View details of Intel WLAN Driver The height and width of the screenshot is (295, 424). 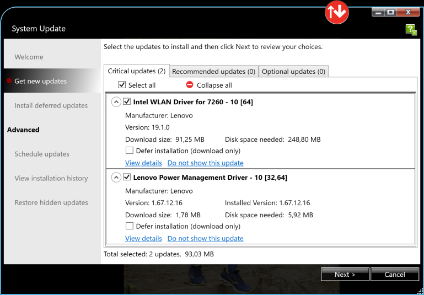coord(143,163)
